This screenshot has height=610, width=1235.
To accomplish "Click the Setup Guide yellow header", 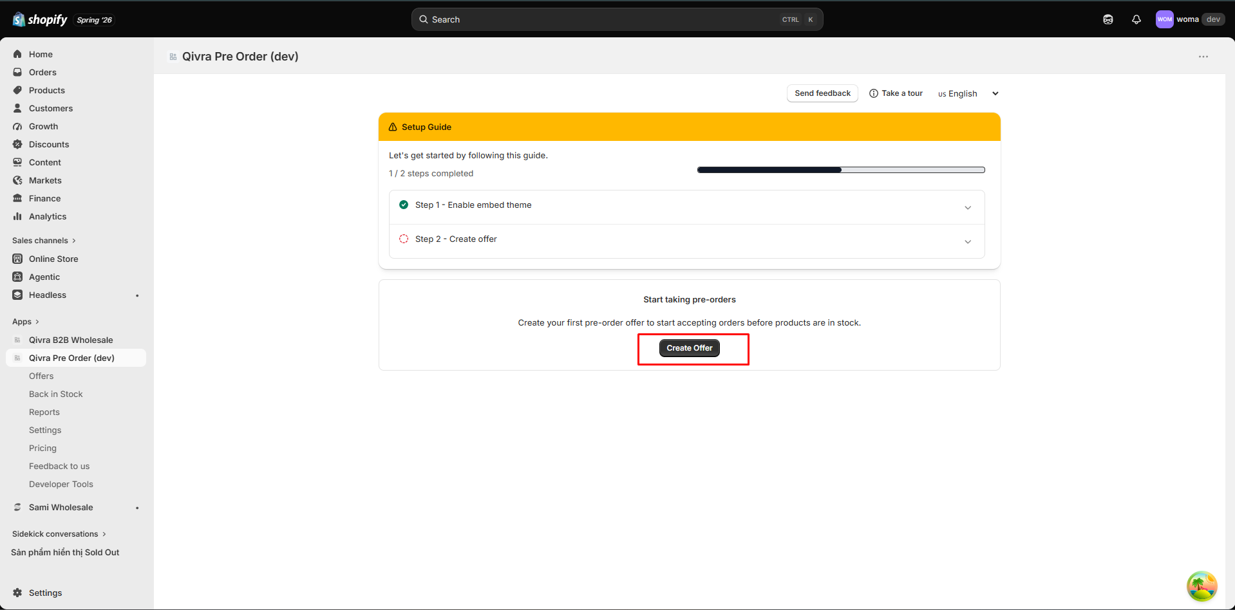I will click(x=690, y=127).
